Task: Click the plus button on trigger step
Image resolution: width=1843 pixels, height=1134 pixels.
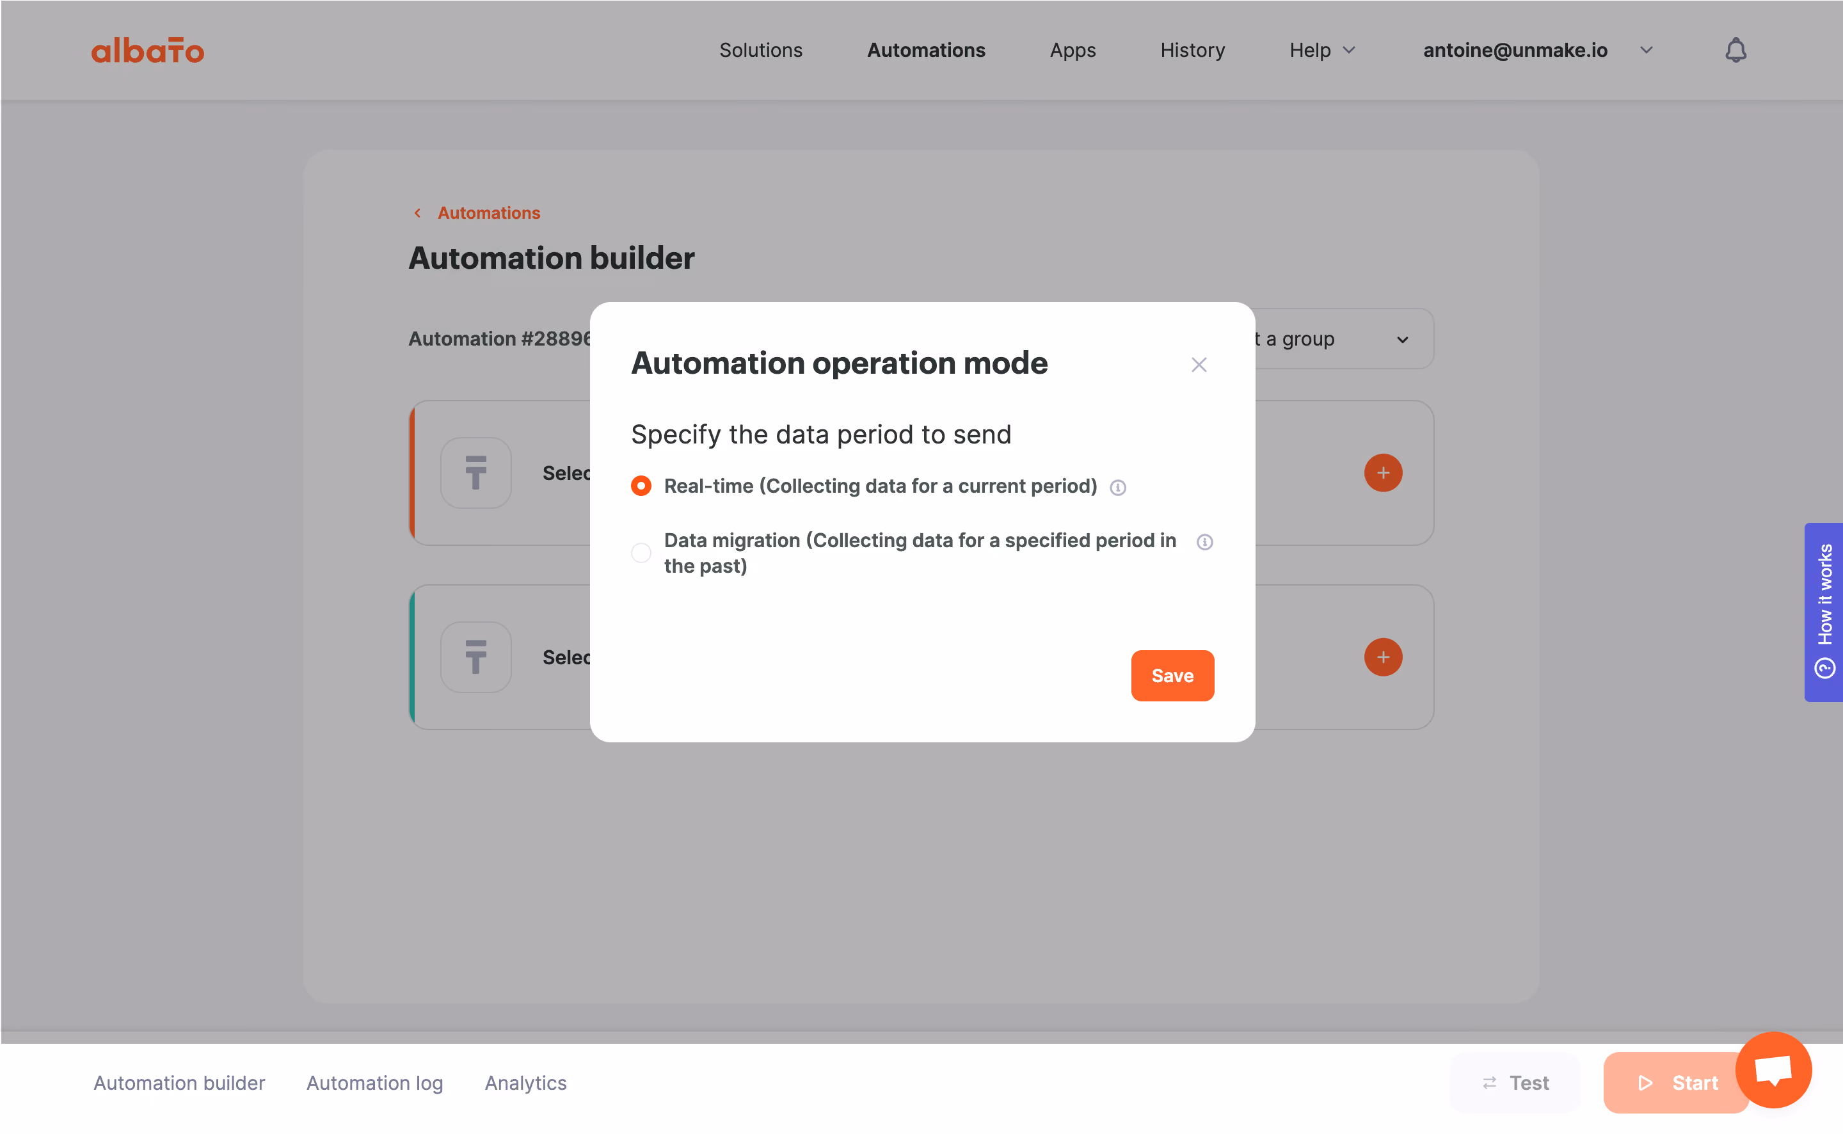Action: point(1383,472)
